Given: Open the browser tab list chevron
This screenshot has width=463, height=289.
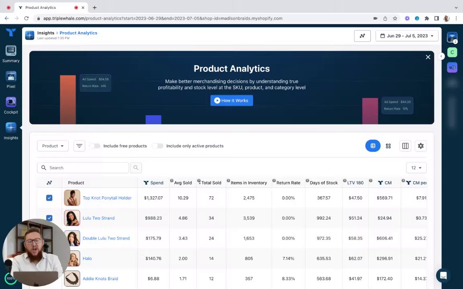Looking at the screenshot, I should point(456,8).
